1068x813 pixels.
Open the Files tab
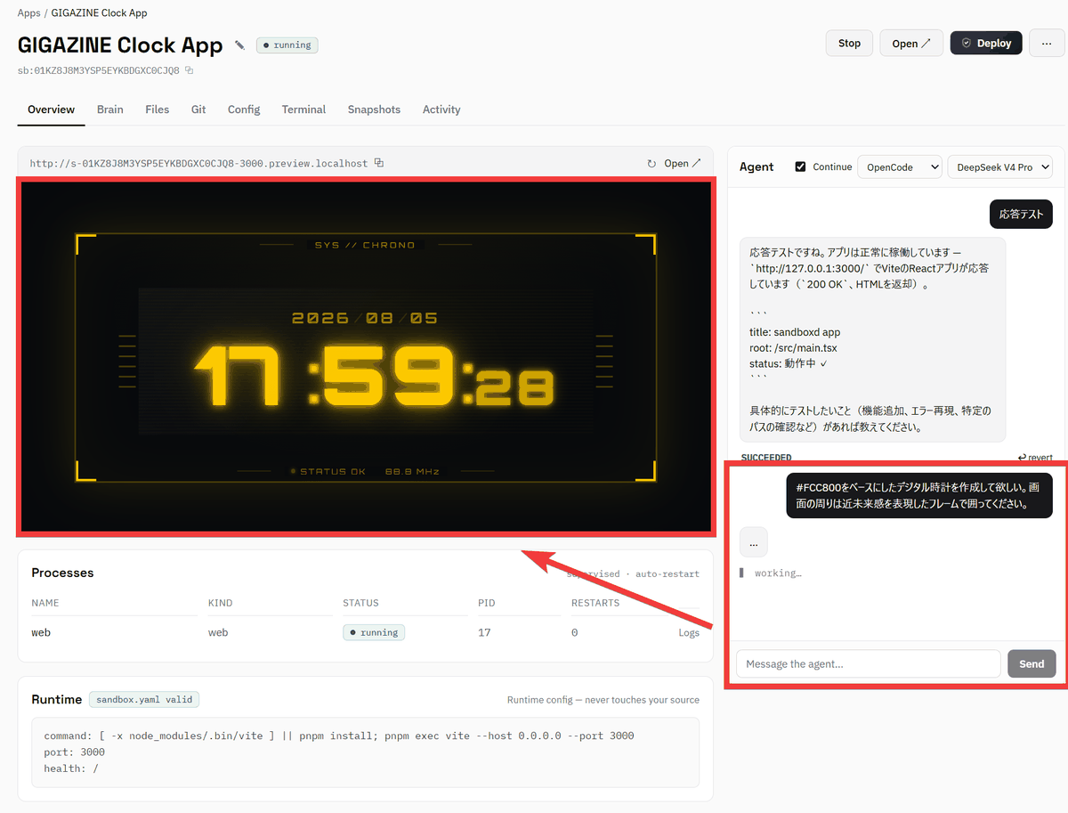point(158,110)
